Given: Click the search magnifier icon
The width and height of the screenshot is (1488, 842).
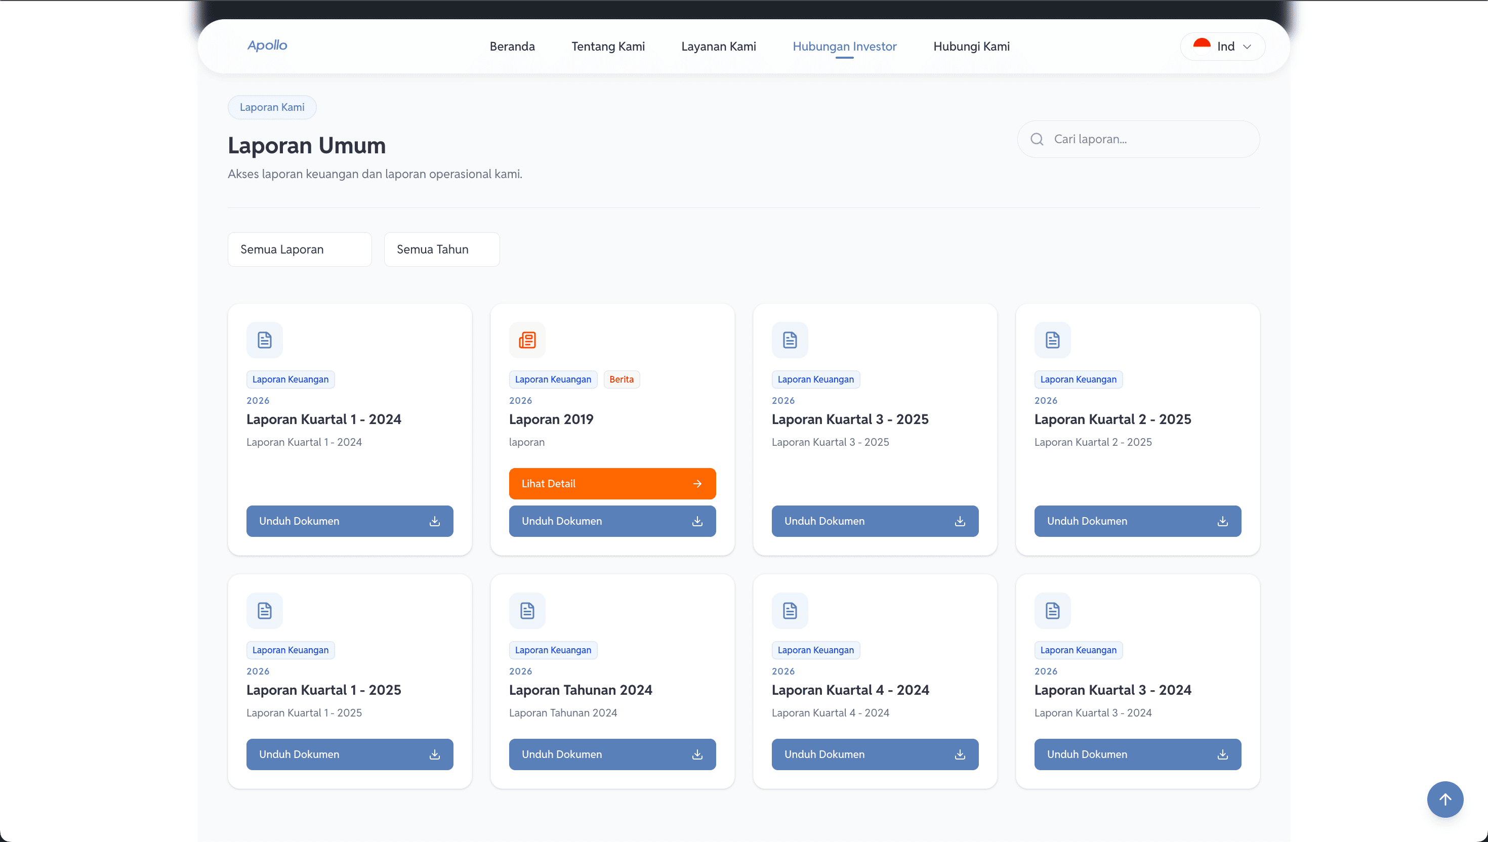Looking at the screenshot, I should click(x=1037, y=139).
